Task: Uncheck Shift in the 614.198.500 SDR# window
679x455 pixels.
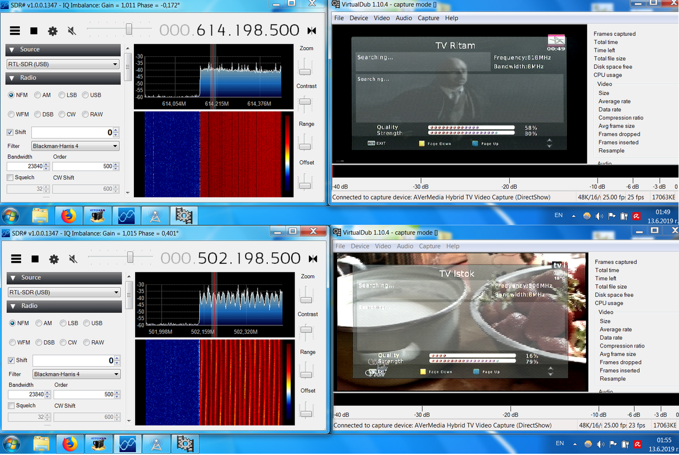Action: (x=10, y=133)
